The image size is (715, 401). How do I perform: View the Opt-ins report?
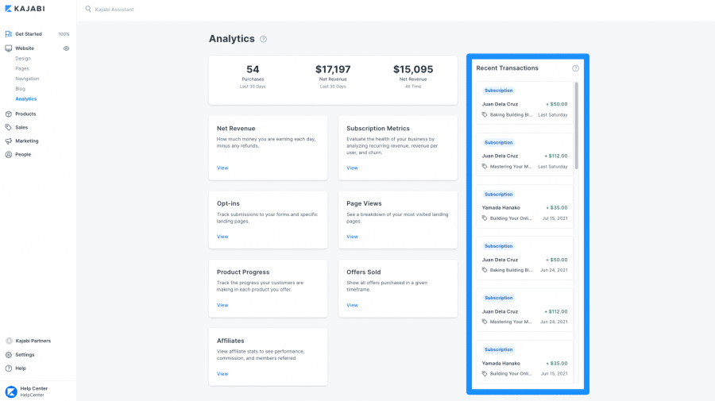222,237
